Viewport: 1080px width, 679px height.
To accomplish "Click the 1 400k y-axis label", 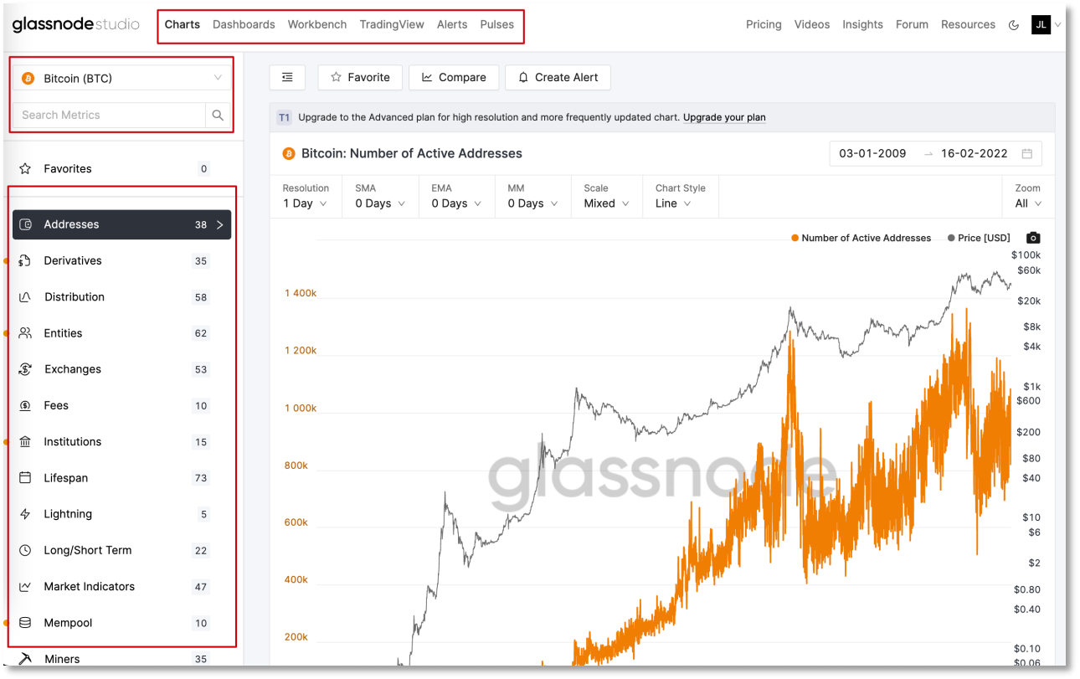I will (301, 294).
